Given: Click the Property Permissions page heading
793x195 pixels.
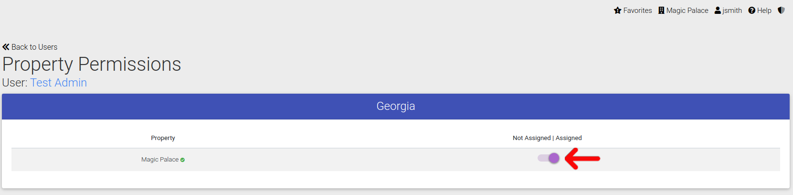Looking at the screenshot, I should [x=92, y=65].
